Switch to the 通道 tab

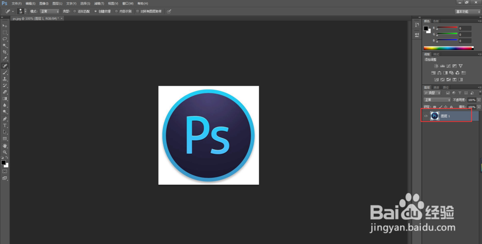click(436, 88)
